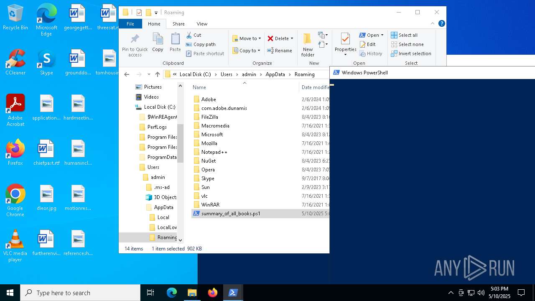Sort by Date modified column header
The height and width of the screenshot is (301, 535).
(316, 87)
